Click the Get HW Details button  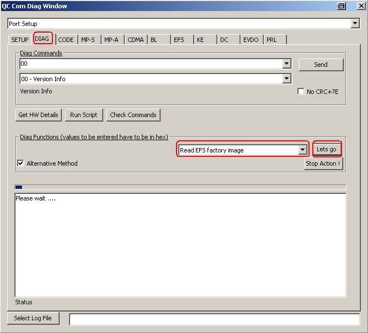(38, 115)
